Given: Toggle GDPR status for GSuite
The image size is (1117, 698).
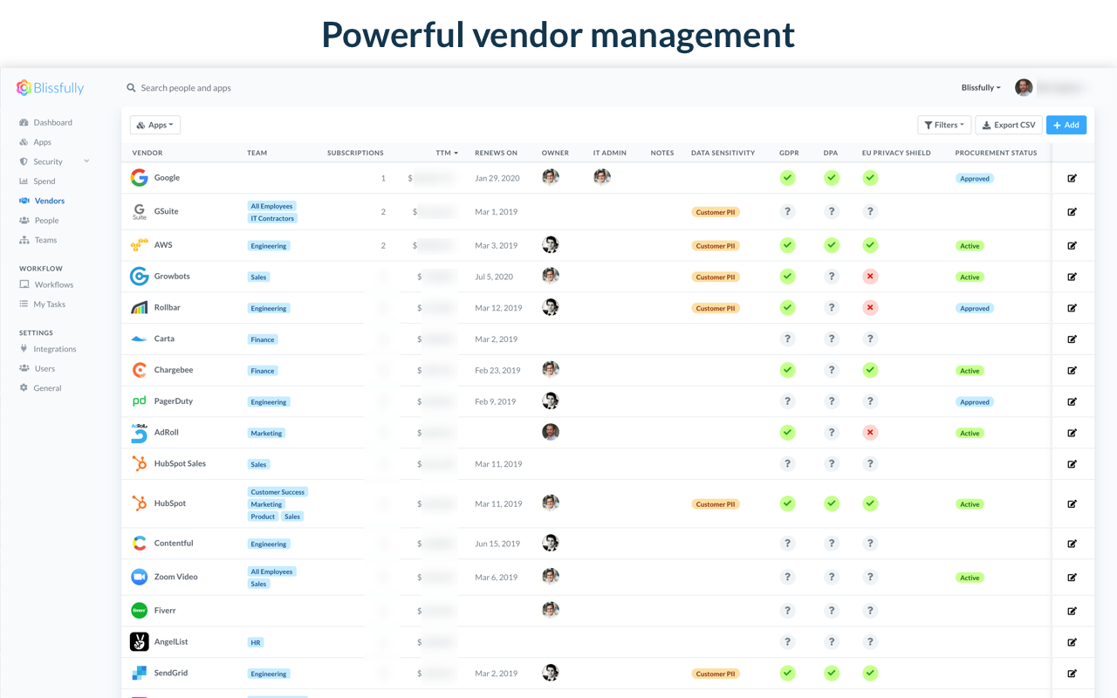Looking at the screenshot, I should pos(787,211).
